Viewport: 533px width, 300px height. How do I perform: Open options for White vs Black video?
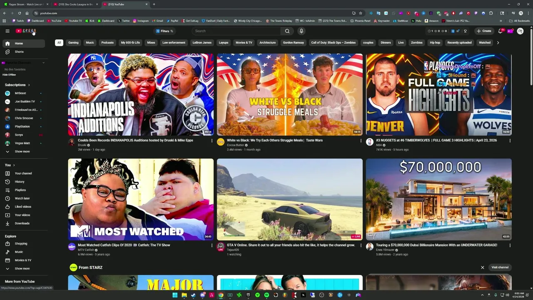pyautogui.click(x=361, y=140)
